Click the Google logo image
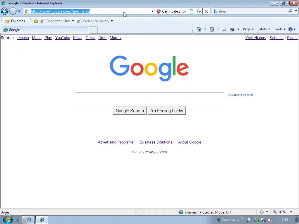The height and width of the screenshot is (224, 299). click(x=149, y=68)
